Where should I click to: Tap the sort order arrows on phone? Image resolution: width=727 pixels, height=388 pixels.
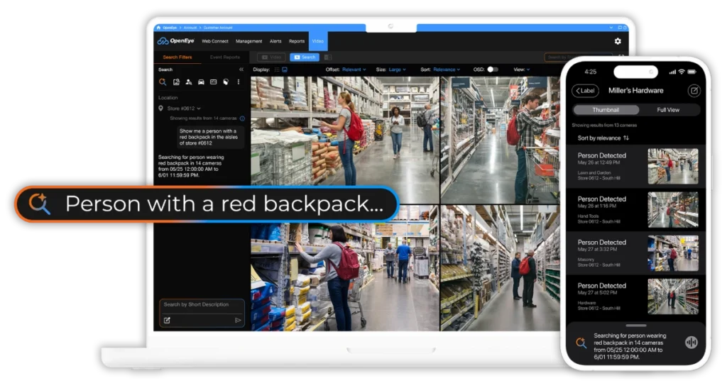click(x=626, y=138)
